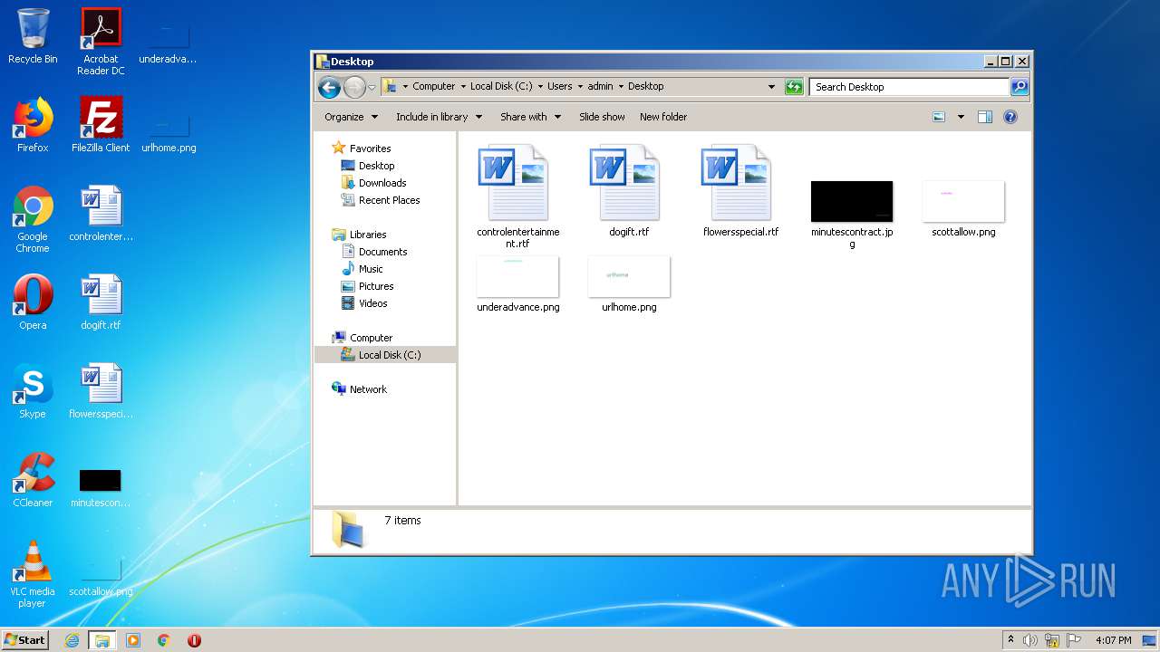Select Desktop under Favorites

pos(367,166)
